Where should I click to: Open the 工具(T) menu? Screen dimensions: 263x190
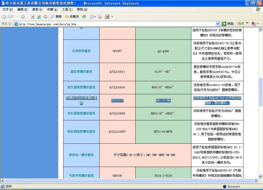click(x=67, y=9)
